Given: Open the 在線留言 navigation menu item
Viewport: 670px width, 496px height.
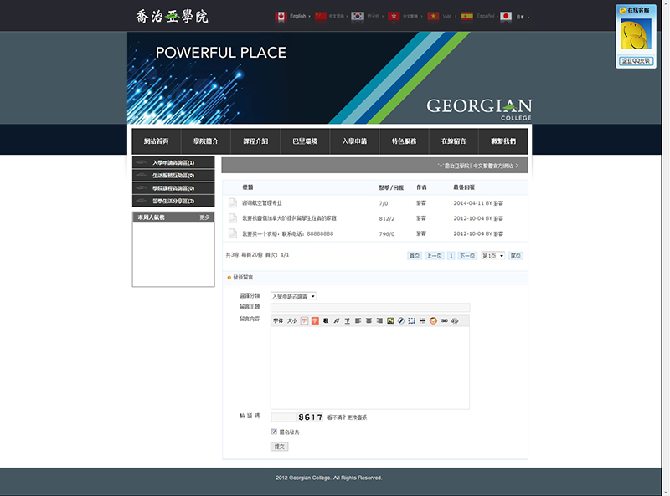Looking at the screenshot, I should [x=454, y=141].
